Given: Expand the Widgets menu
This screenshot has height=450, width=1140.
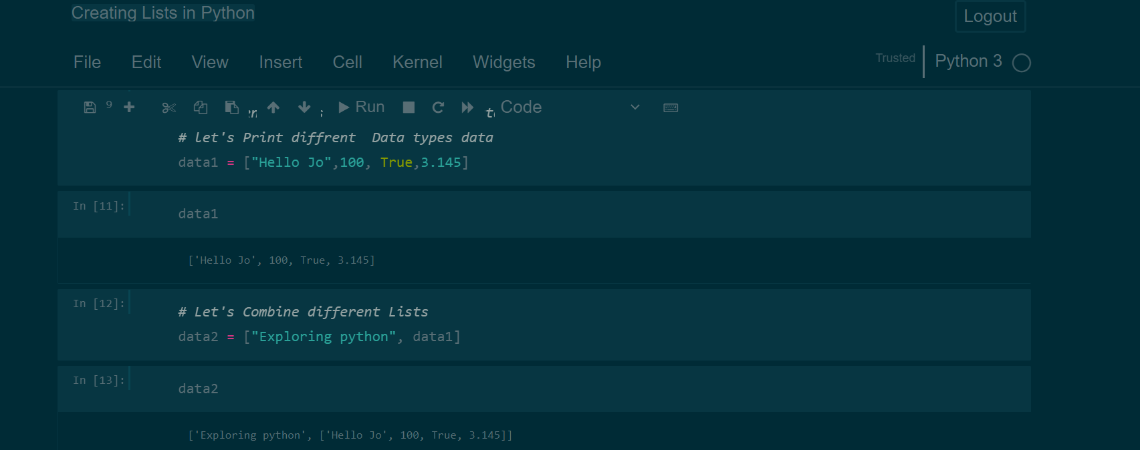Looking at the screenshot, I should coord(503,62).
